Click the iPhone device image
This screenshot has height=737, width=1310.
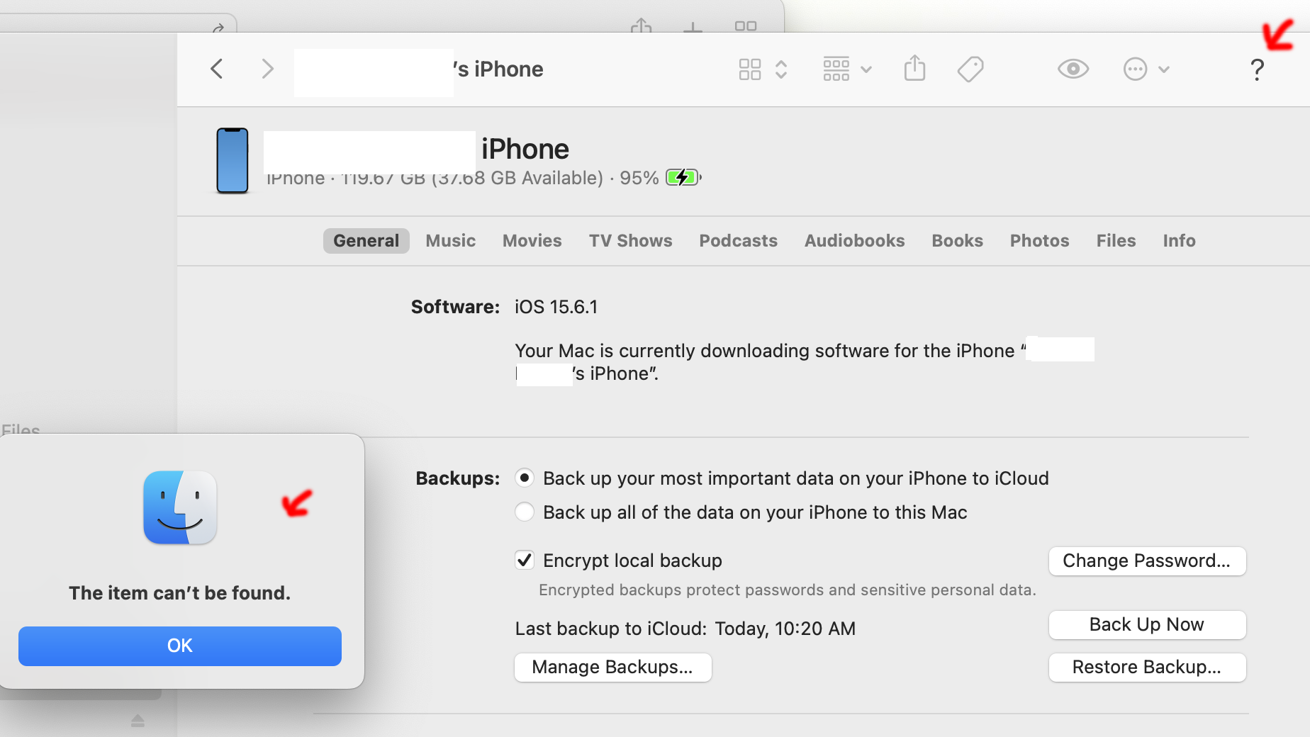(x=233, y=161)
